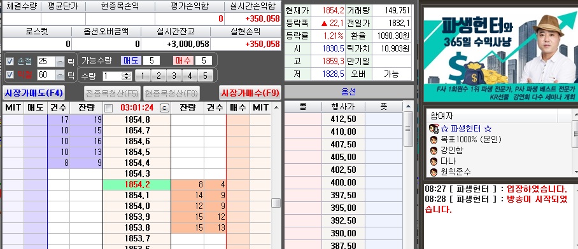This screenshot has width=578, height=249.
Task: Click the price row 1854.0
Action: [137, 206]
